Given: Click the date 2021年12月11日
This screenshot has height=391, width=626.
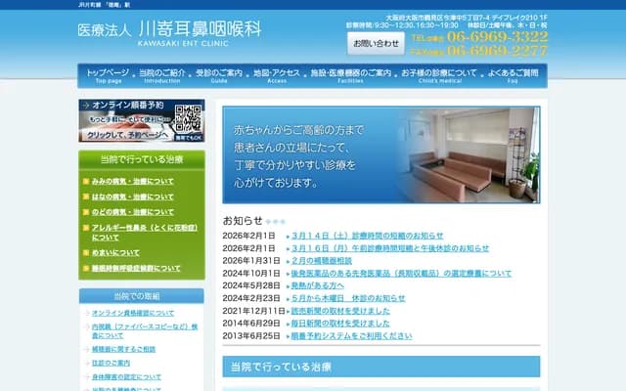Looking at the screenshot, I should pyautogui.click(x=254, y=311).
